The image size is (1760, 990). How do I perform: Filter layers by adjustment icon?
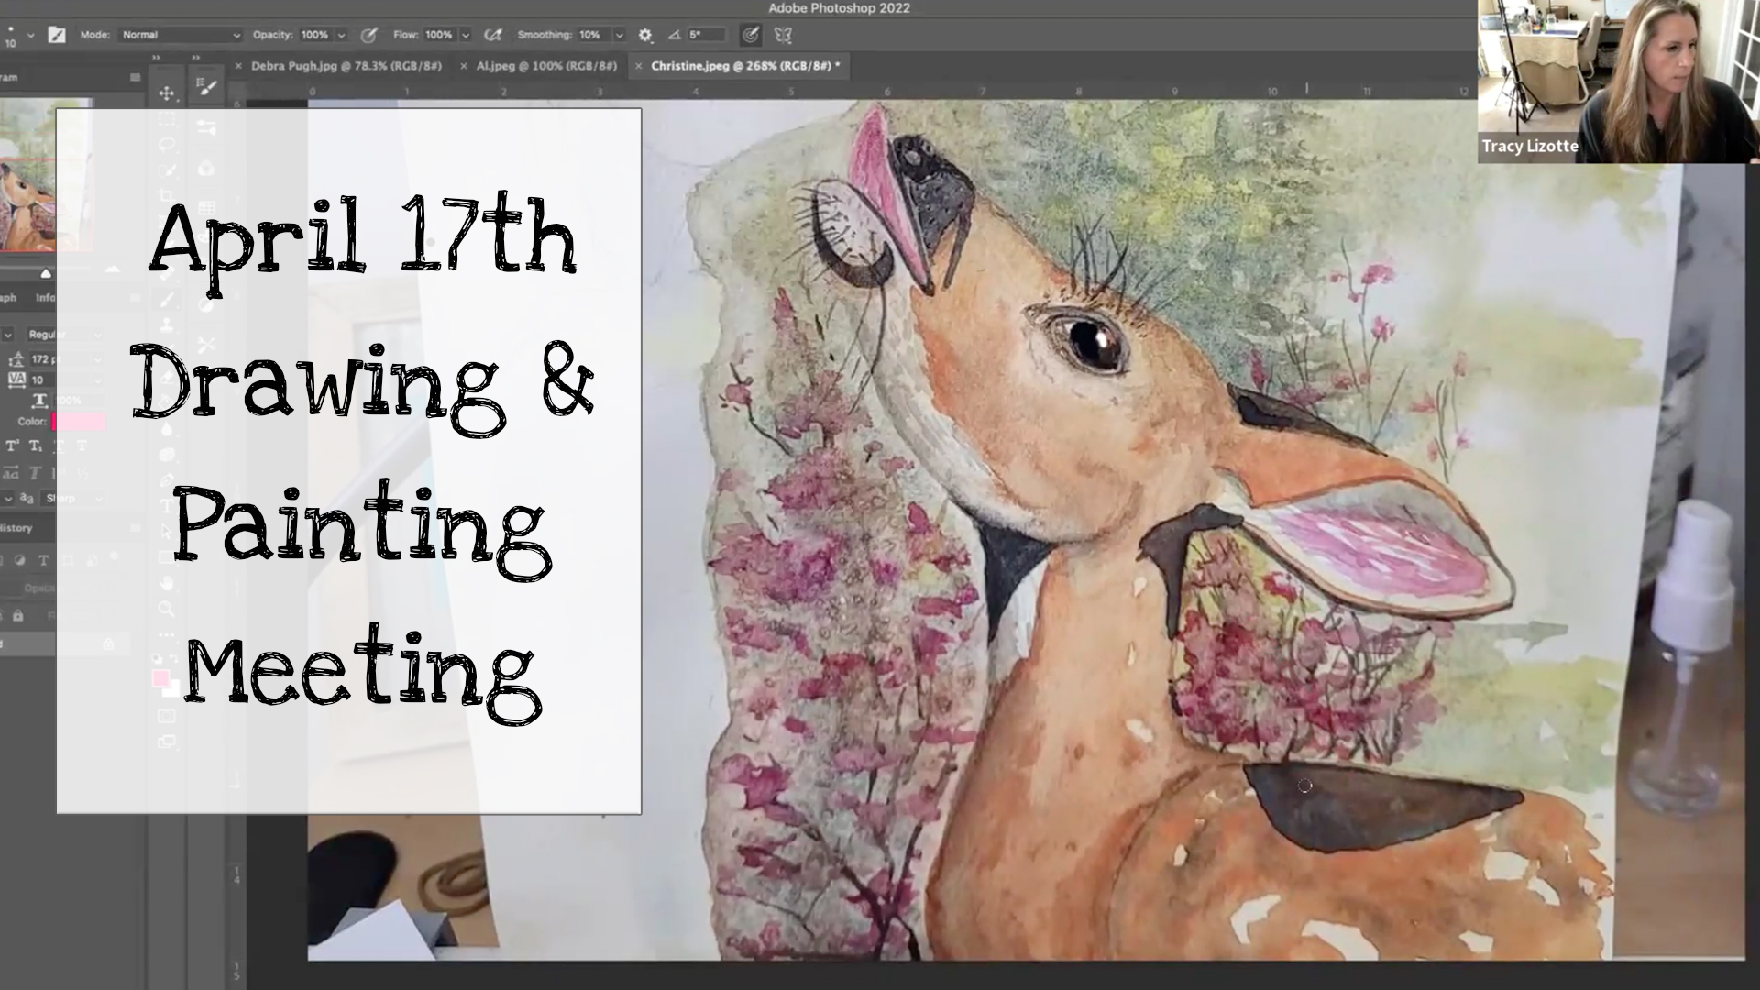coord(20,560)
